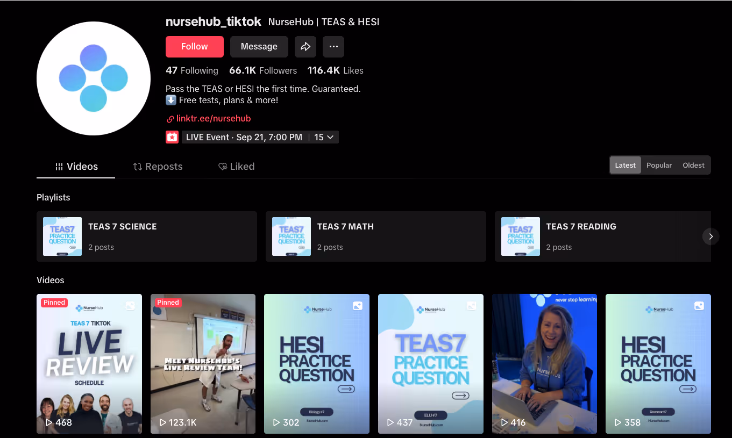This screenshot has width=732, height=438.
Task: Click the share arrow icon
Action: point(305,47)
